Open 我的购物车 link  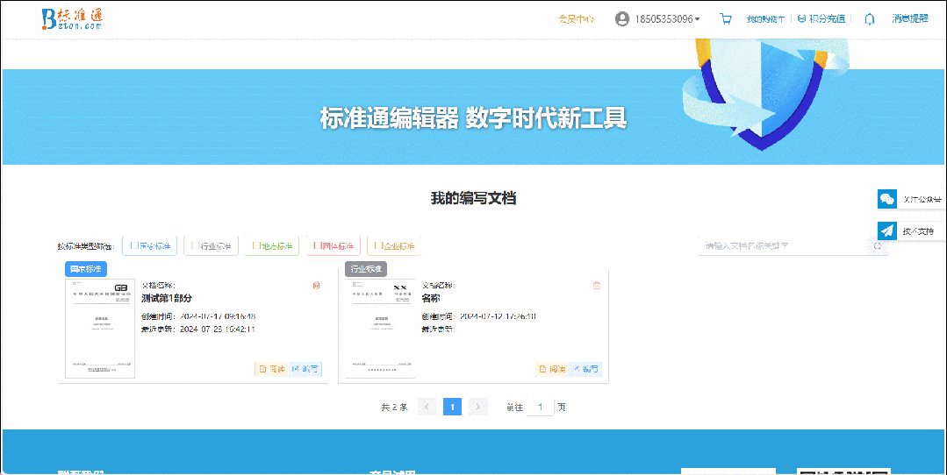point(765,19)
